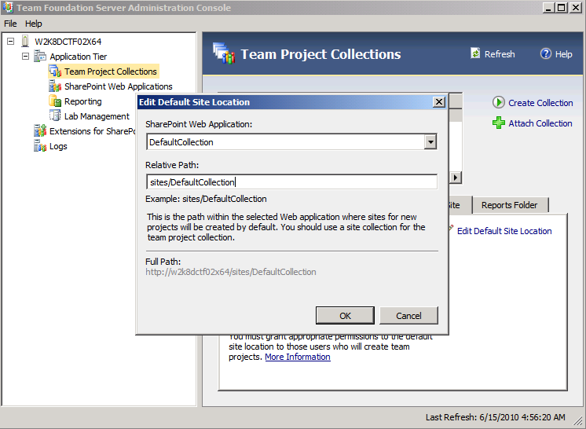Screen dimensions: 586x429
Task: Open the More Information link
Action: tap(298, 357)
